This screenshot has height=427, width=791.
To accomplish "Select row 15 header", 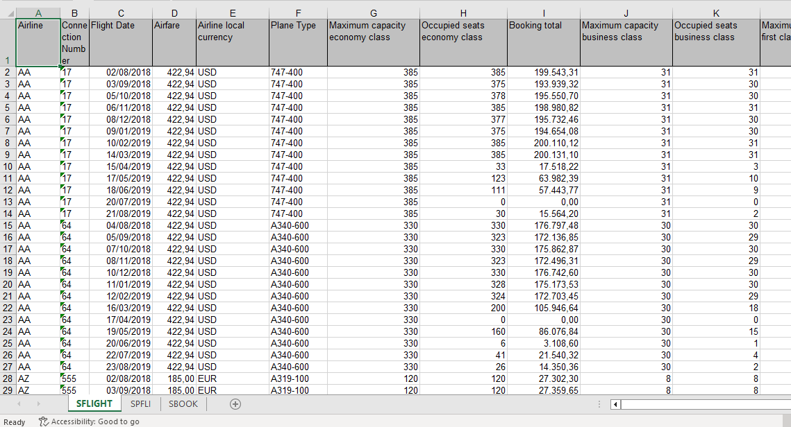I will (x=8, y=225).
